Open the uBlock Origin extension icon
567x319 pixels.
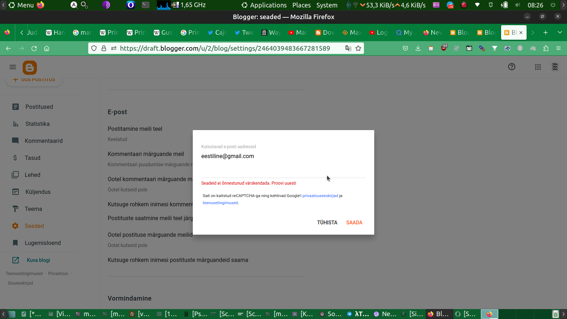point(444,48)
